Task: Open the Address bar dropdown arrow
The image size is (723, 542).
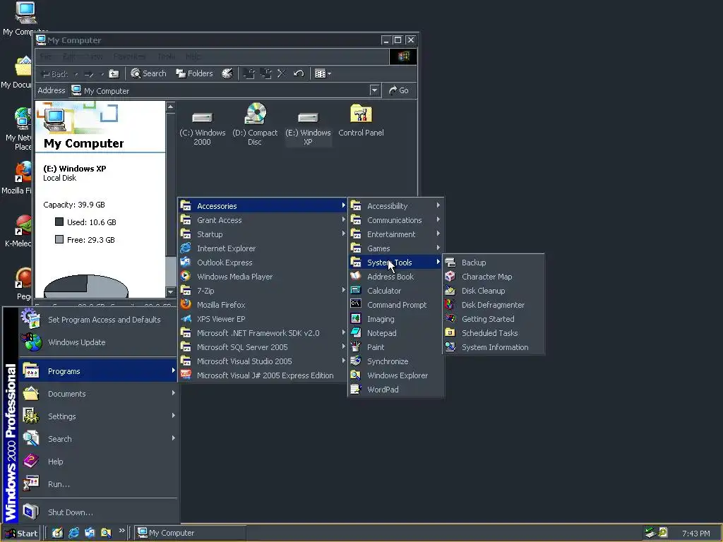Action: tap(374, 90)
